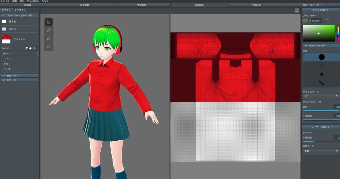The image size is (340, 179).
Task: Move layer up with the up arrow
Action: point(27,48)
